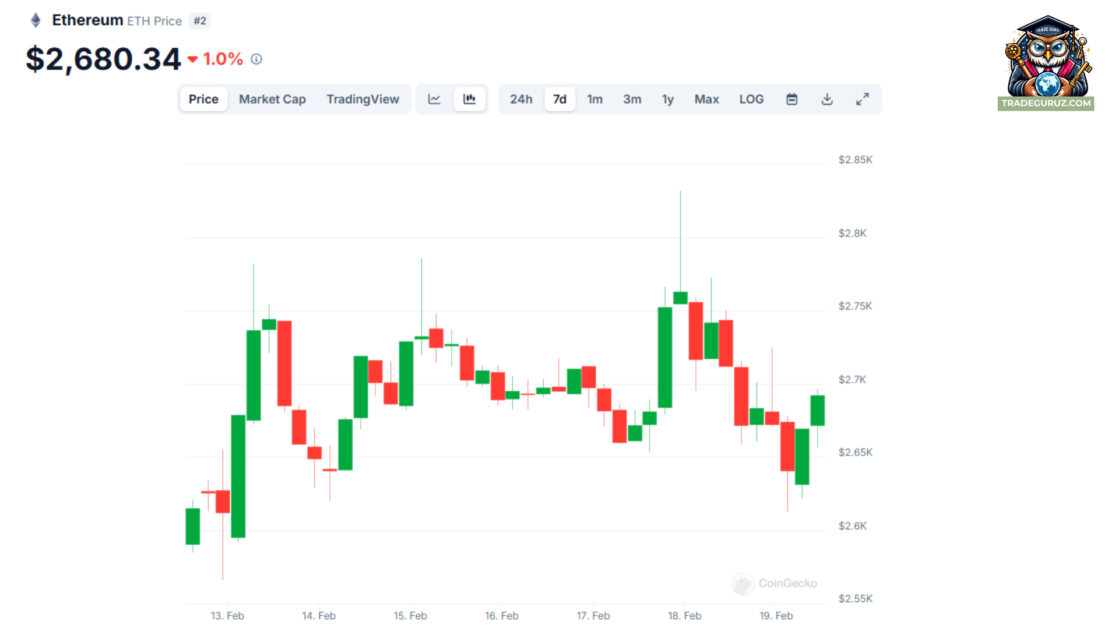Expand the chart to fullscreen
1119x629 pixels.
[863, 99]
